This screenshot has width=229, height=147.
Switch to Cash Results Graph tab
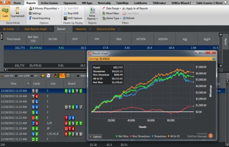click(35, 29)
